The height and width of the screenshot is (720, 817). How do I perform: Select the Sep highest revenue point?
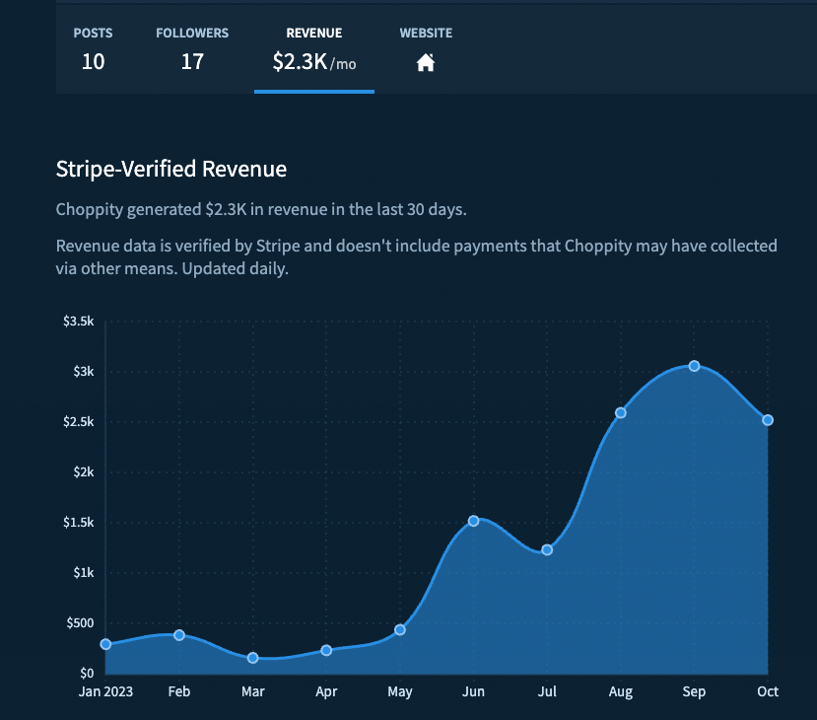(x=694, y=366)
